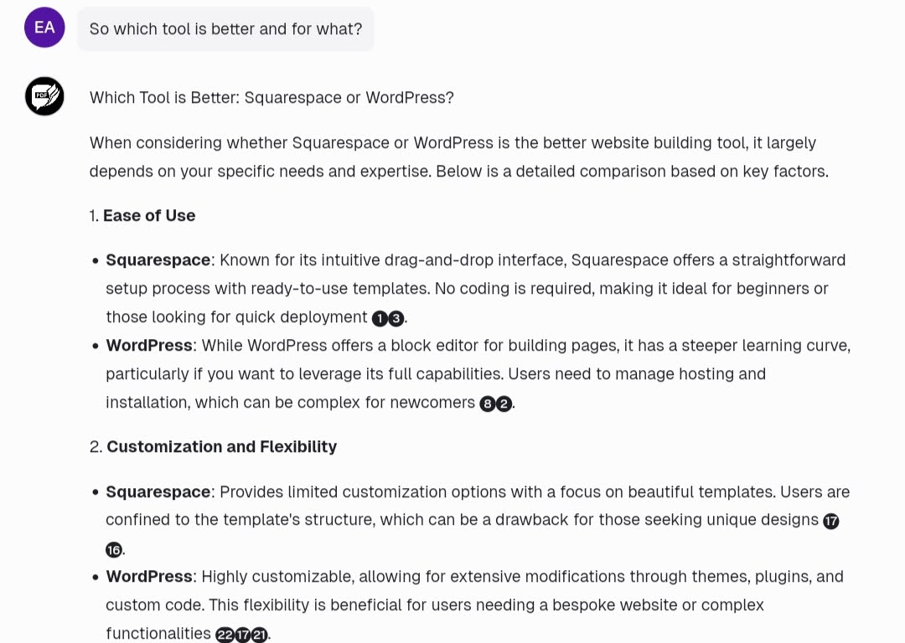This screenshot has width=905, height=643.
Task: Open citation 17 after unique designs
Action: [x=830, y=522]
